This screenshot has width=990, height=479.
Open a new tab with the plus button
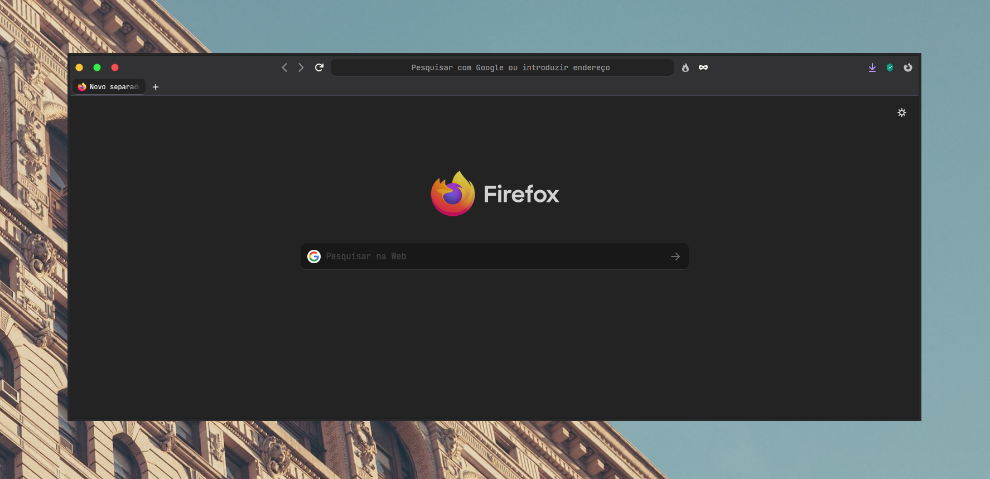(156, 87)
